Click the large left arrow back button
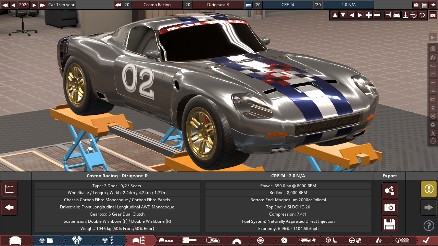This screenshot has width=438, height=246. point(9,207)
